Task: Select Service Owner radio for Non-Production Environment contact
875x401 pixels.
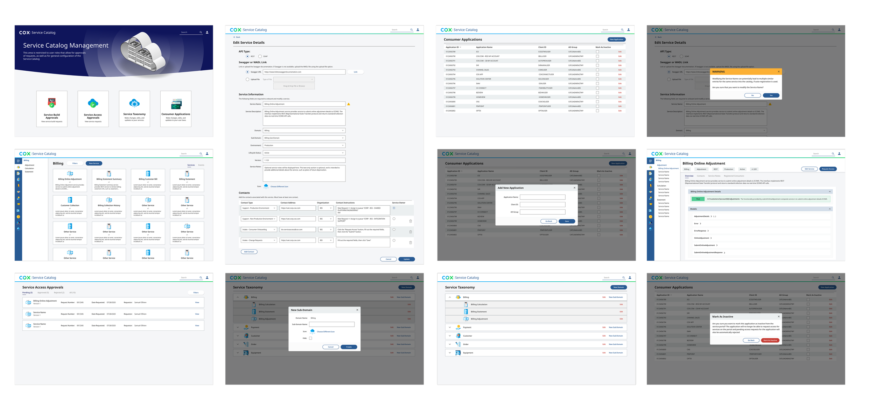Action: (x=394, y=219)
